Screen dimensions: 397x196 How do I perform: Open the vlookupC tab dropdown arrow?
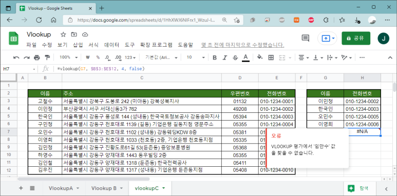pyautogui.click(x=163, y=188)
